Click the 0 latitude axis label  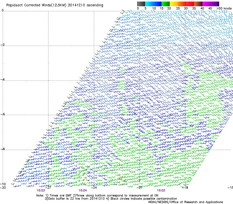(3, 10)
